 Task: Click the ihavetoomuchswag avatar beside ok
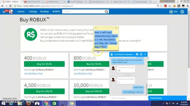click(x=113, y=68)
